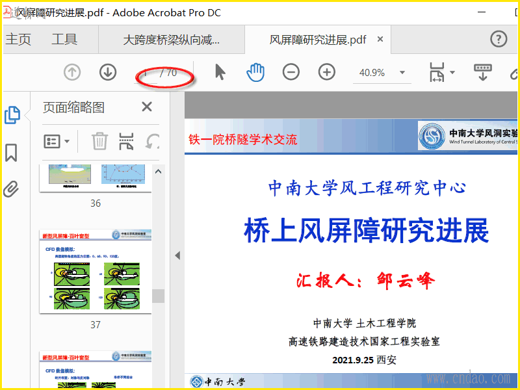Click the 桥上风屏障研究进展 title text
Image resolution: width=520 pixels, height=390 pixels.
[367, 231]
